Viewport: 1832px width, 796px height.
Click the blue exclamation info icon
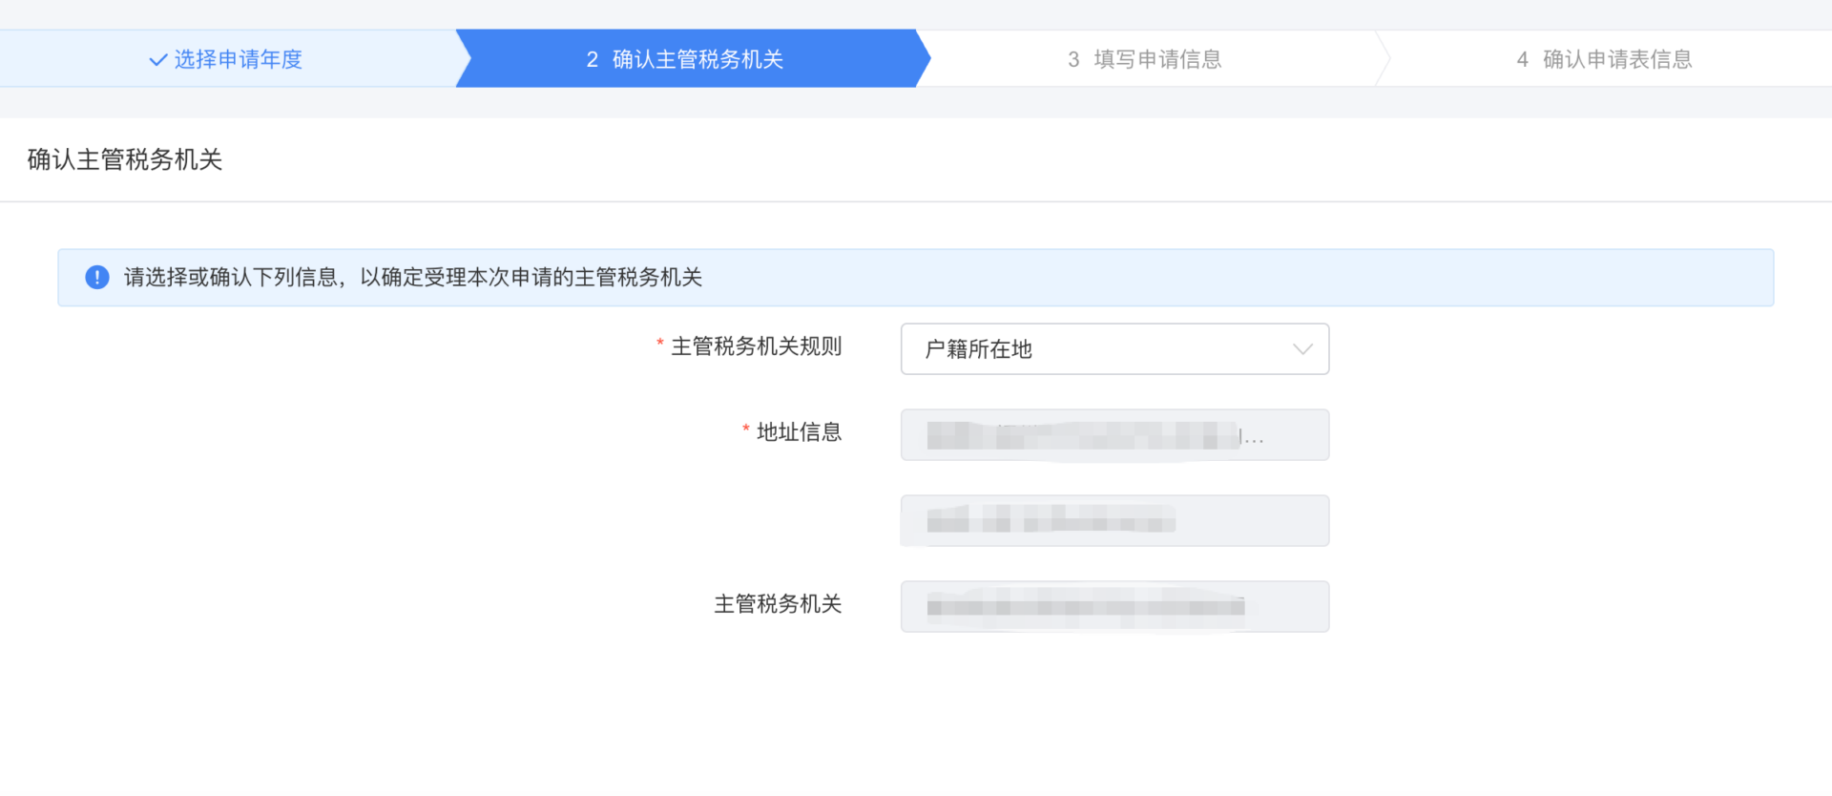click(x=97, y=278)
